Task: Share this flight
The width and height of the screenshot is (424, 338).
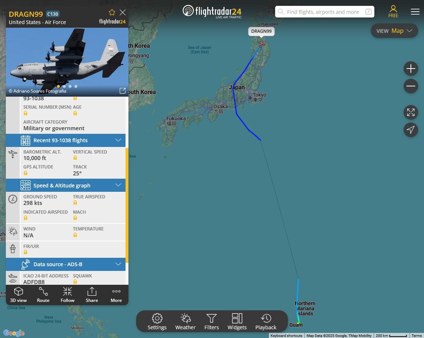Action: tap(92, 295)
